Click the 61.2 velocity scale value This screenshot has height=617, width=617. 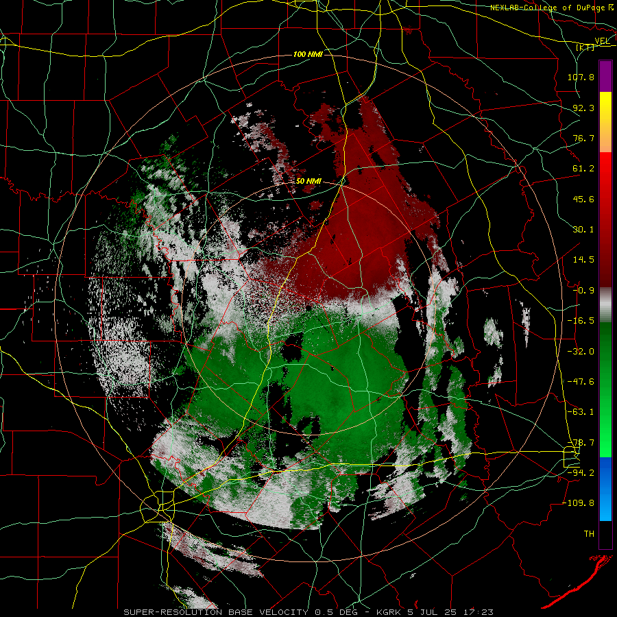pos(583,169)
